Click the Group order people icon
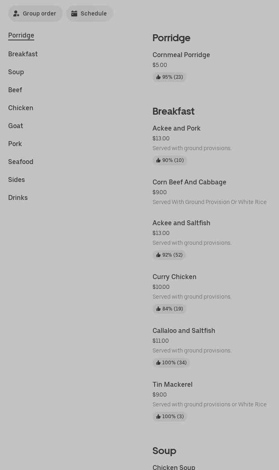This screenshot has width=279, height=470. pos(16,13)
